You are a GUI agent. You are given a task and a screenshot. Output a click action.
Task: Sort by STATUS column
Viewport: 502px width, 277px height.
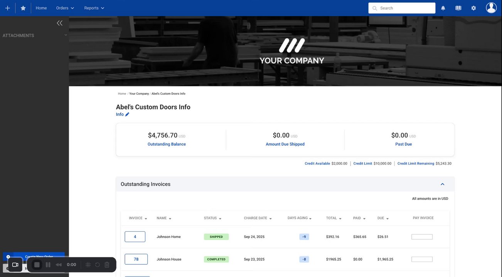(213, 218)
